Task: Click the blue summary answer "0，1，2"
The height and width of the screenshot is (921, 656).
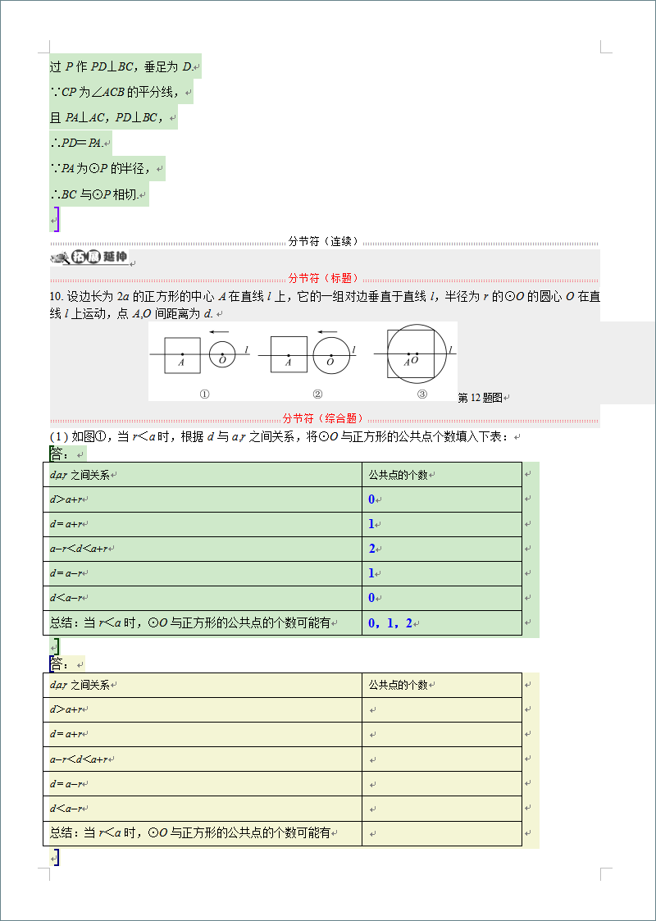Action: [x=390, y=623]
